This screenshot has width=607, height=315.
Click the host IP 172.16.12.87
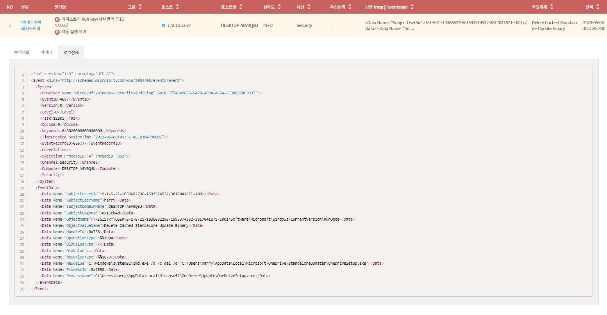[x=179, y=25]
